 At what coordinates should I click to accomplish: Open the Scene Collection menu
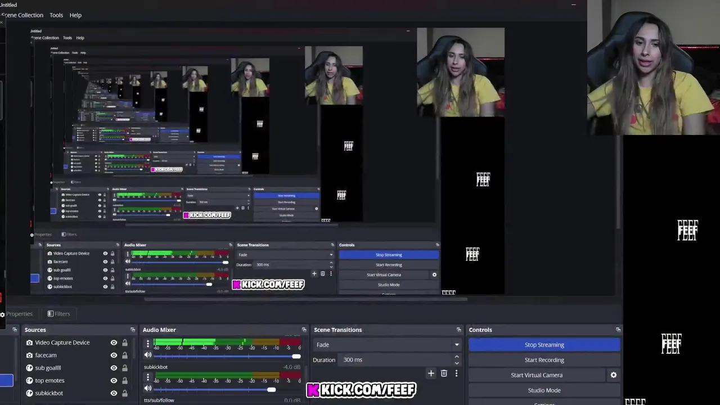tap(22, 15)
